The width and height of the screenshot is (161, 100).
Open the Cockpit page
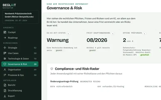pyautogui.click(x=20, y=32)
